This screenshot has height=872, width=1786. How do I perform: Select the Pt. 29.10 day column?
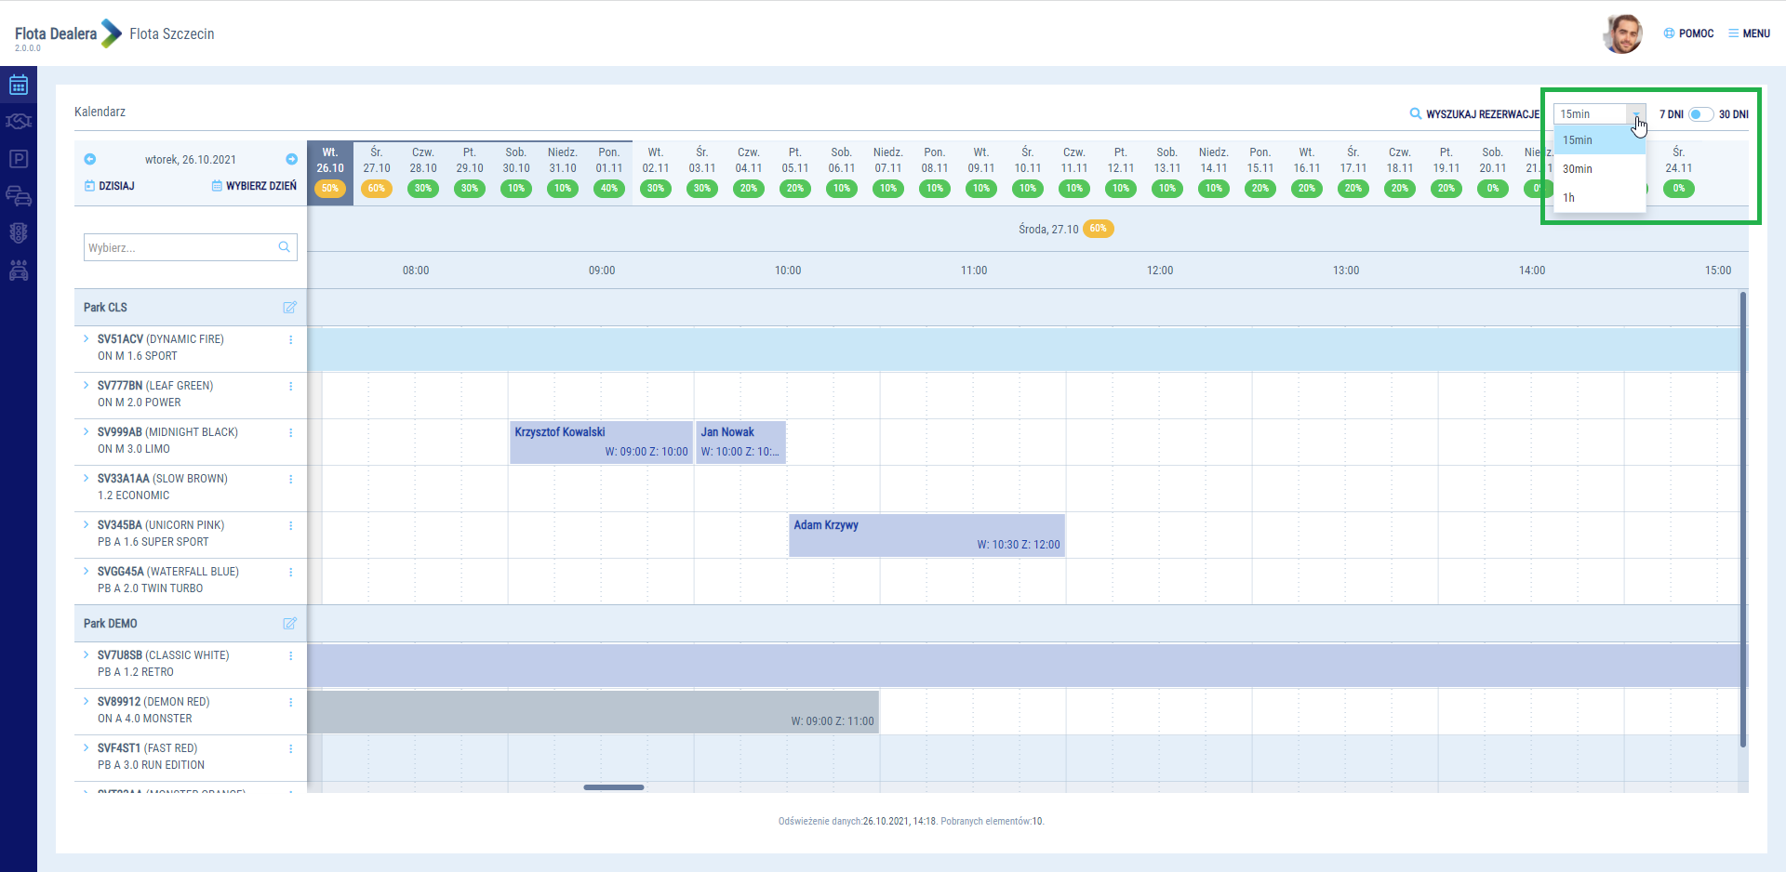[470, 169]
